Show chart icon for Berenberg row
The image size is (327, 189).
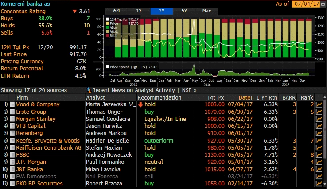319,133
